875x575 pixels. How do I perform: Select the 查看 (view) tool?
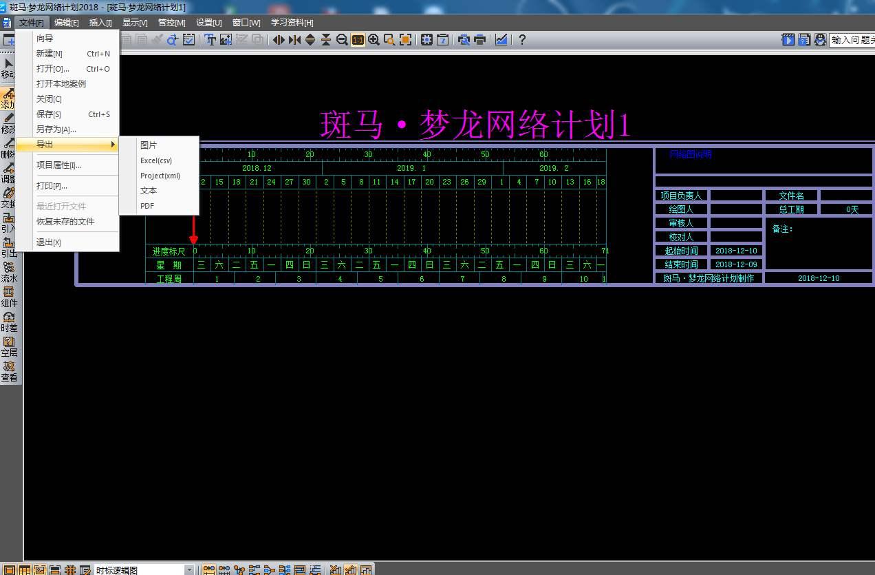click(x=8, y=372)
